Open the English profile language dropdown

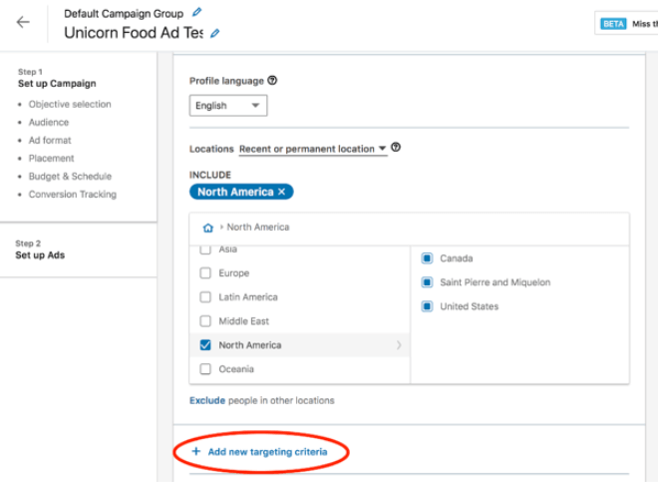[x=228, y=106]
